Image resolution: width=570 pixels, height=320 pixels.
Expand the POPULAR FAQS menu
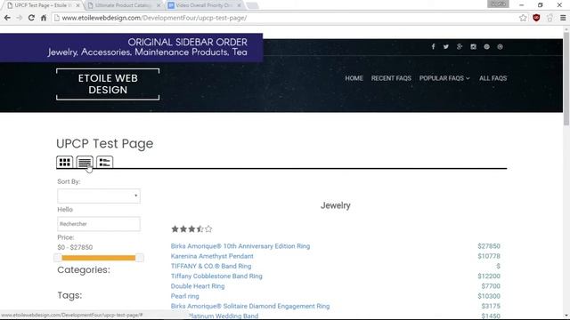444,78
